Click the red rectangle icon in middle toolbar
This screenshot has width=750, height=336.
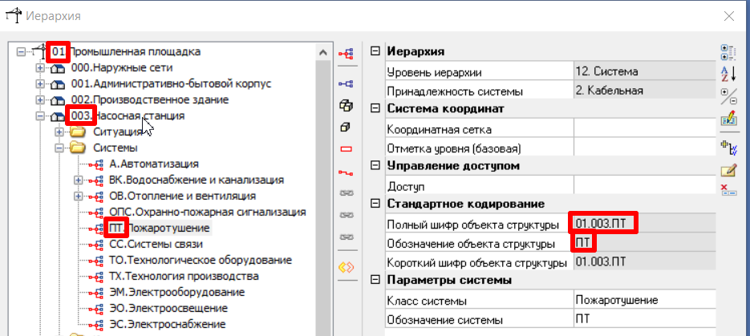click(347, 149)
